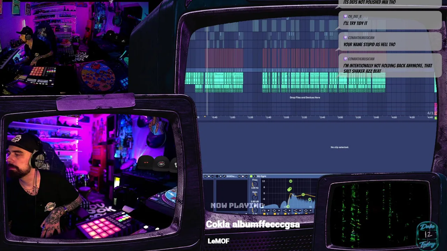The height and width of the screenshot is (251, 447).
Task: Click hot-swap icon on device left of SIDEhu
Action: 205,176
